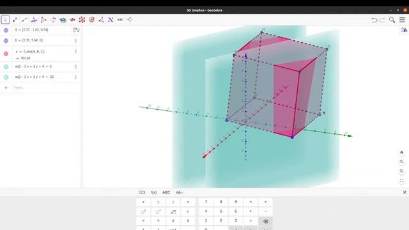Click the Redo arrow
Viewport: 409px width, 230px height.
click(382, 20)
